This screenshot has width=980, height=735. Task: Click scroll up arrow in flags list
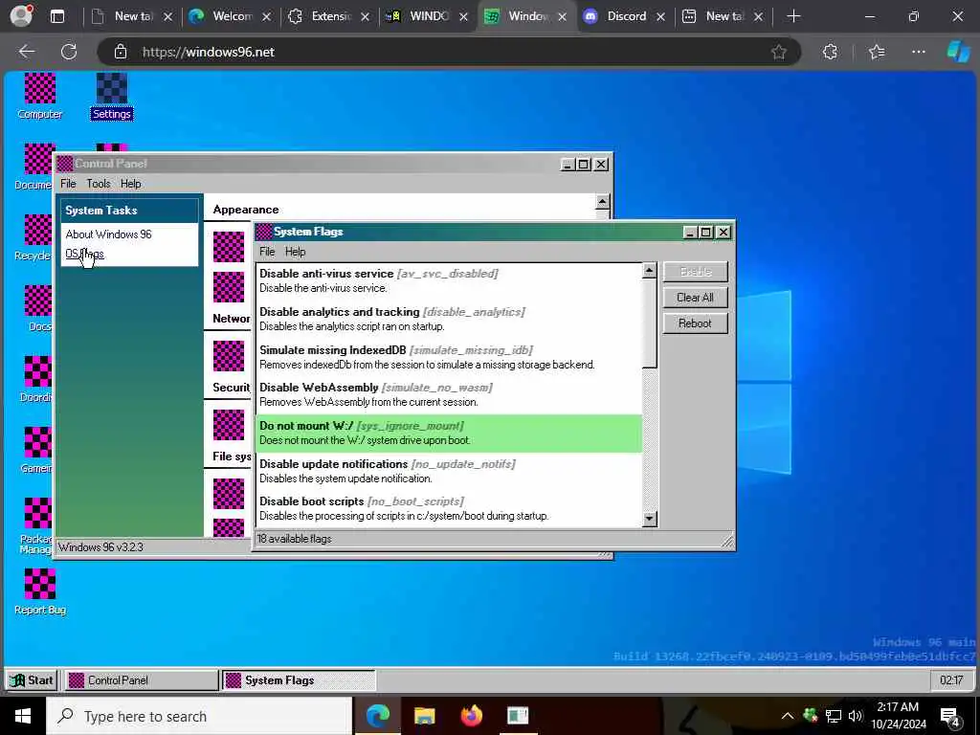tap(650, 271)
